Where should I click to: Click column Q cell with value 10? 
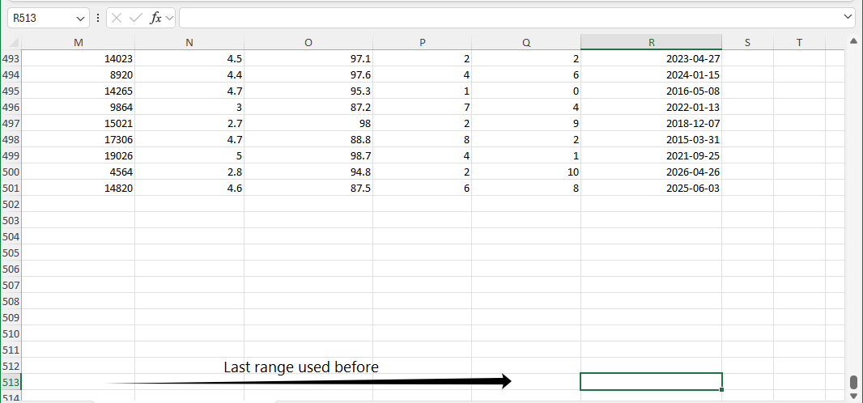click(526, 172)
